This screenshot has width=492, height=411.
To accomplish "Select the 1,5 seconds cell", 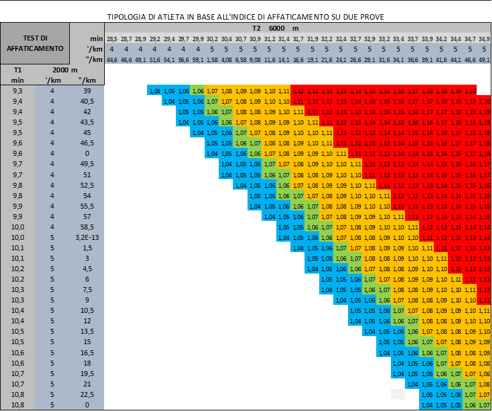I will pyautogui.click(x=87, y=248).
